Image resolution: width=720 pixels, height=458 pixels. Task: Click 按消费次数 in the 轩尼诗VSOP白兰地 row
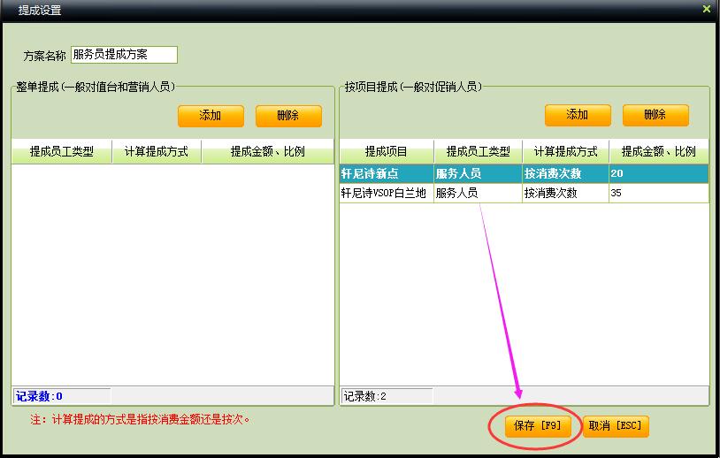tap(566, 194)
